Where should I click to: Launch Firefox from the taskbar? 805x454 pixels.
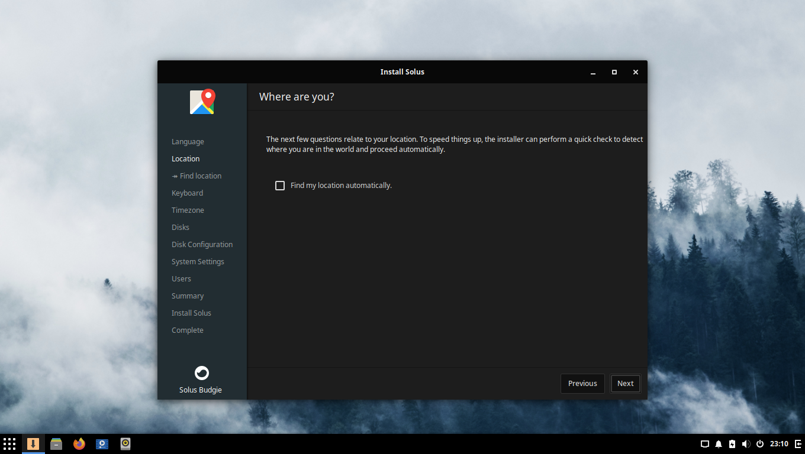(79, 444)
